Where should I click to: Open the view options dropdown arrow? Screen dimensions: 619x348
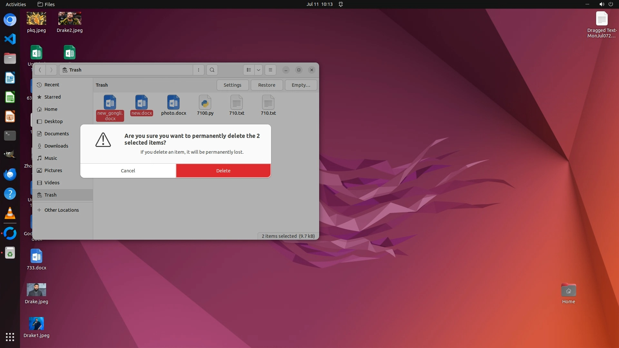tap(259, 70)
